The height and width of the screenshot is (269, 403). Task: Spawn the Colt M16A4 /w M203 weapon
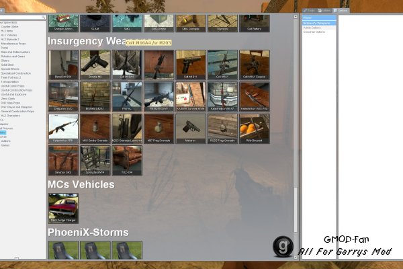pos(159,65)
